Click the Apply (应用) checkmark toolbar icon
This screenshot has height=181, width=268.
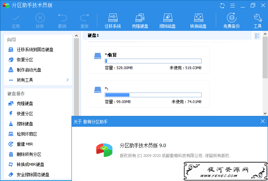[16, 18]
